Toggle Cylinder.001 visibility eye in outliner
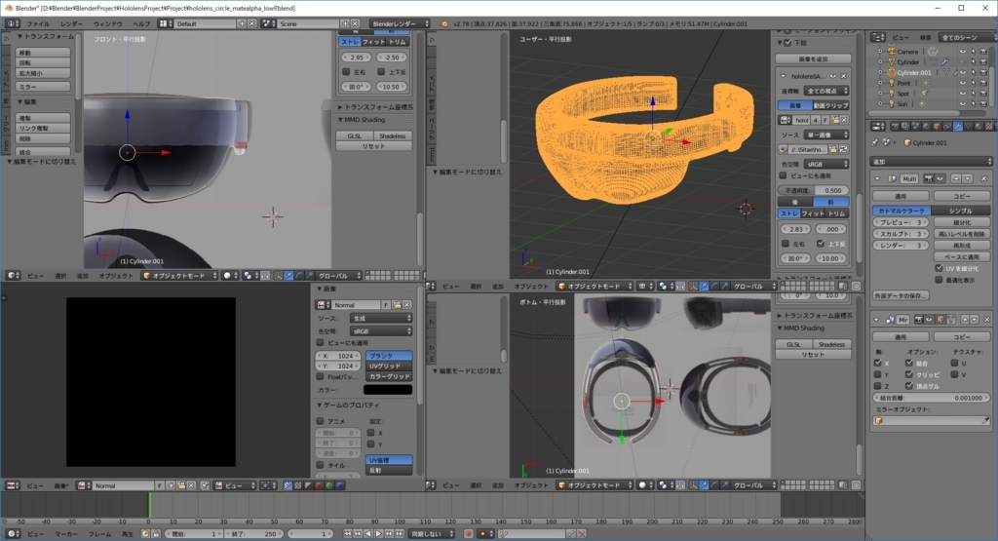Viewport: 998px width, 541px height. (x=962, y=72)
